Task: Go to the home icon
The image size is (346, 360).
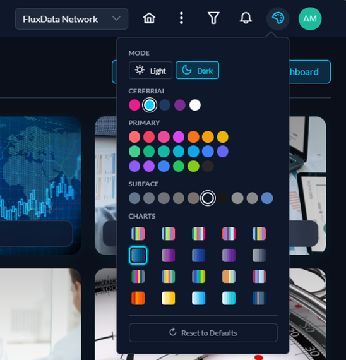Action: (x=149, y=18)
